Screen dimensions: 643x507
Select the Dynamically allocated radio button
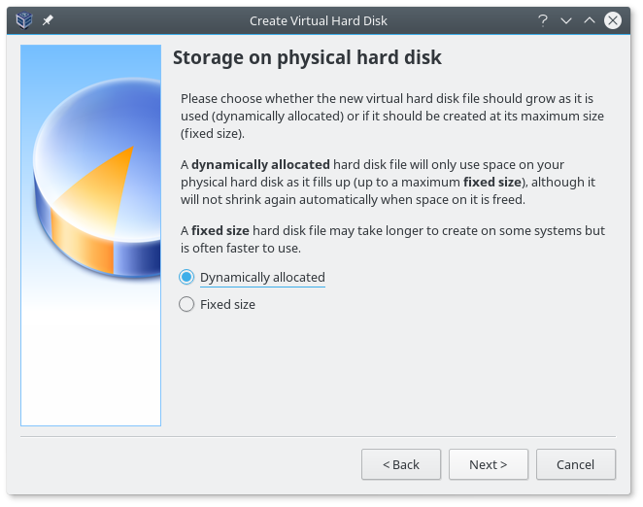pos(186,278)
